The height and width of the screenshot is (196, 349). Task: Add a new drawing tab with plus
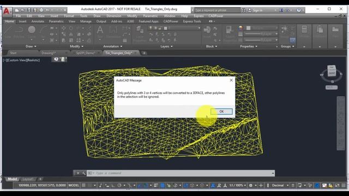144,53
